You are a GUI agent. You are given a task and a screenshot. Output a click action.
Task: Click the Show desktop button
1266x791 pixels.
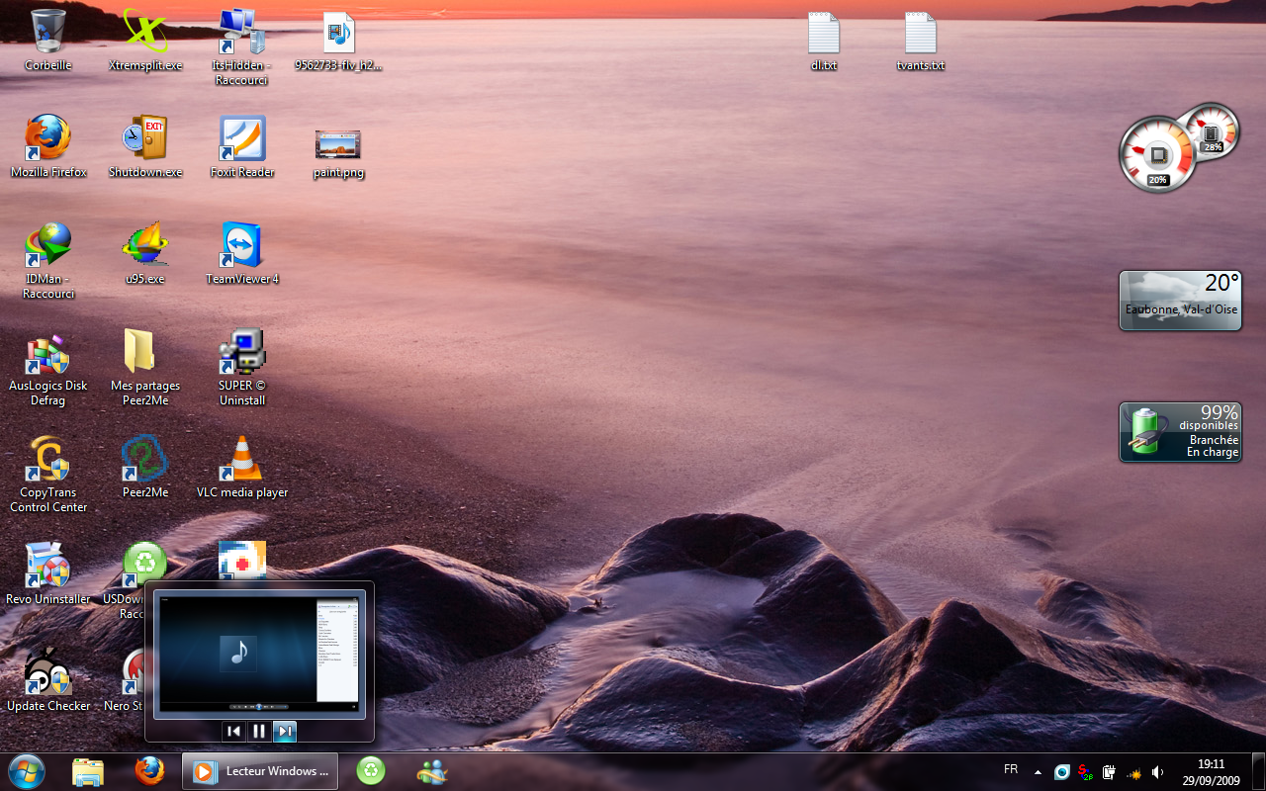[1258, 771]
